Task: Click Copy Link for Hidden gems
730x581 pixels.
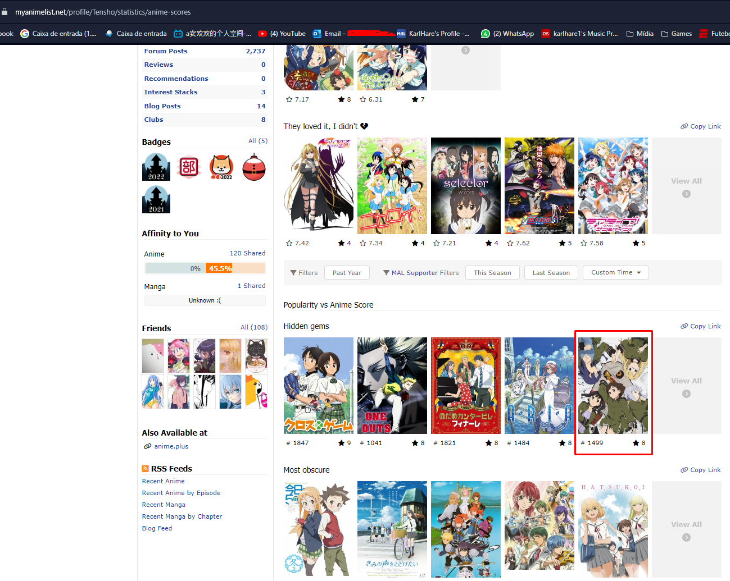Action: (x=701, y=326)
